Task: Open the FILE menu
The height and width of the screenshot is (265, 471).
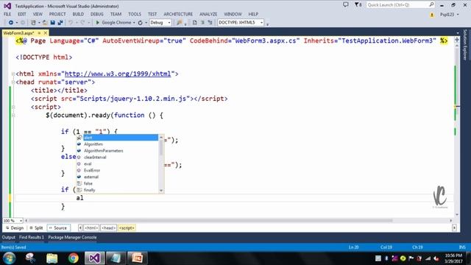Action: [x=7, y=14]
